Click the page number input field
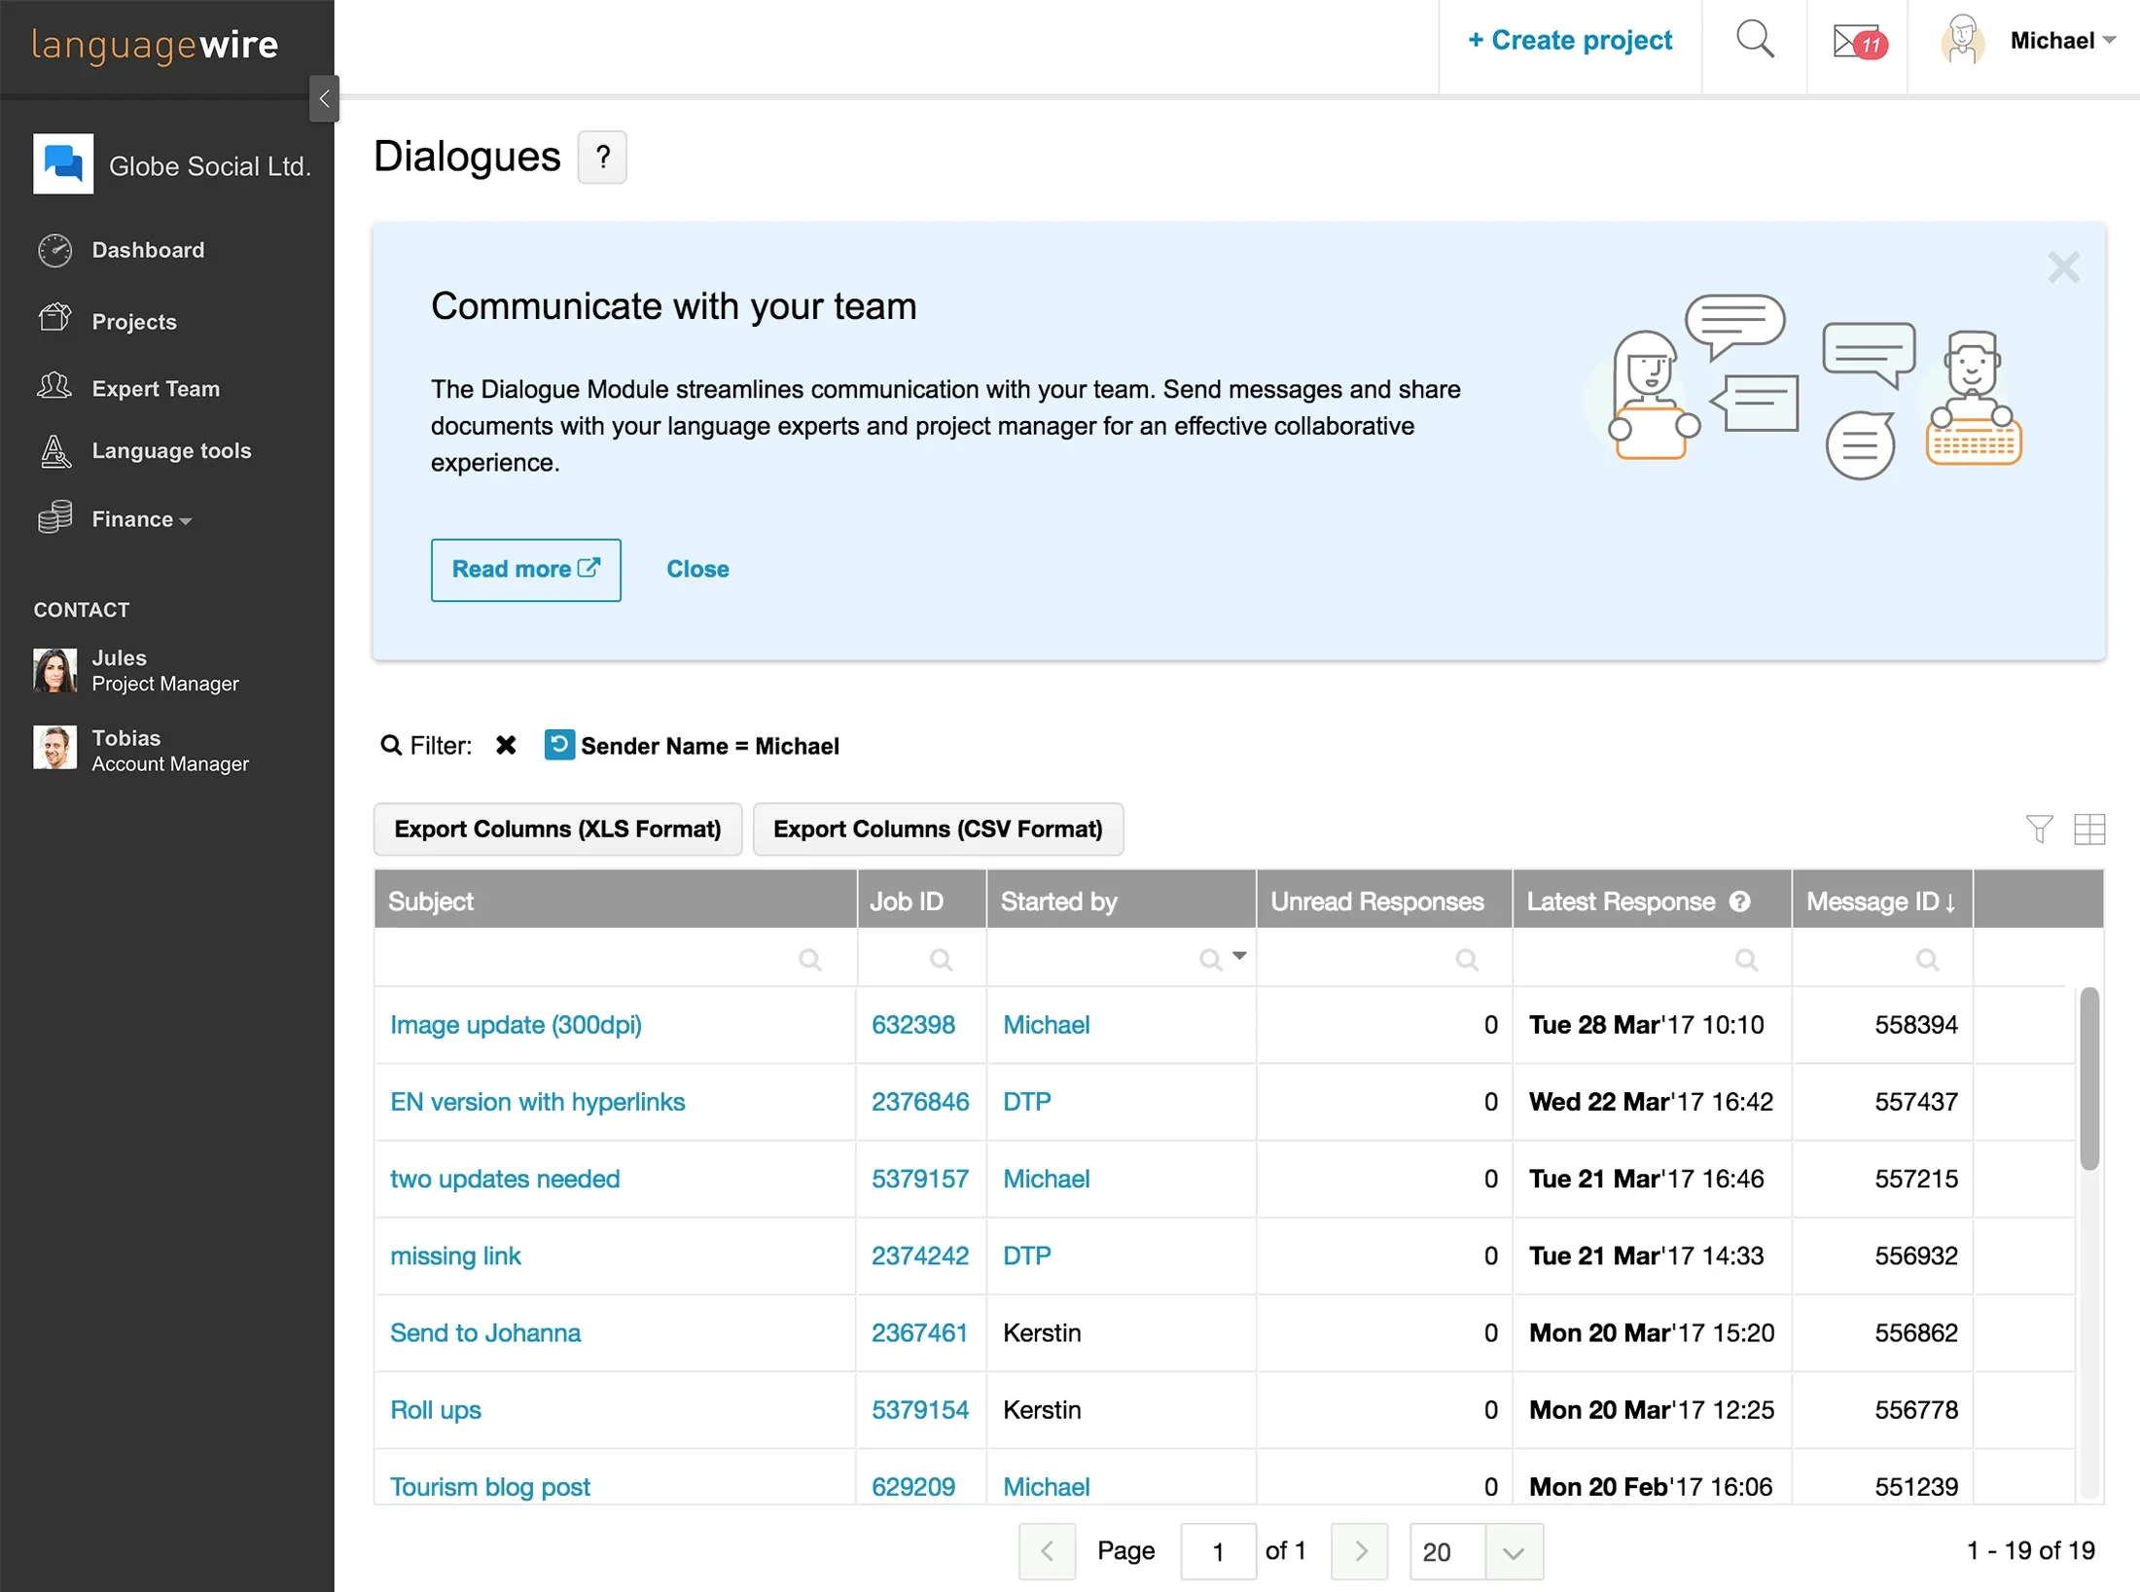 [1217, 1552]
